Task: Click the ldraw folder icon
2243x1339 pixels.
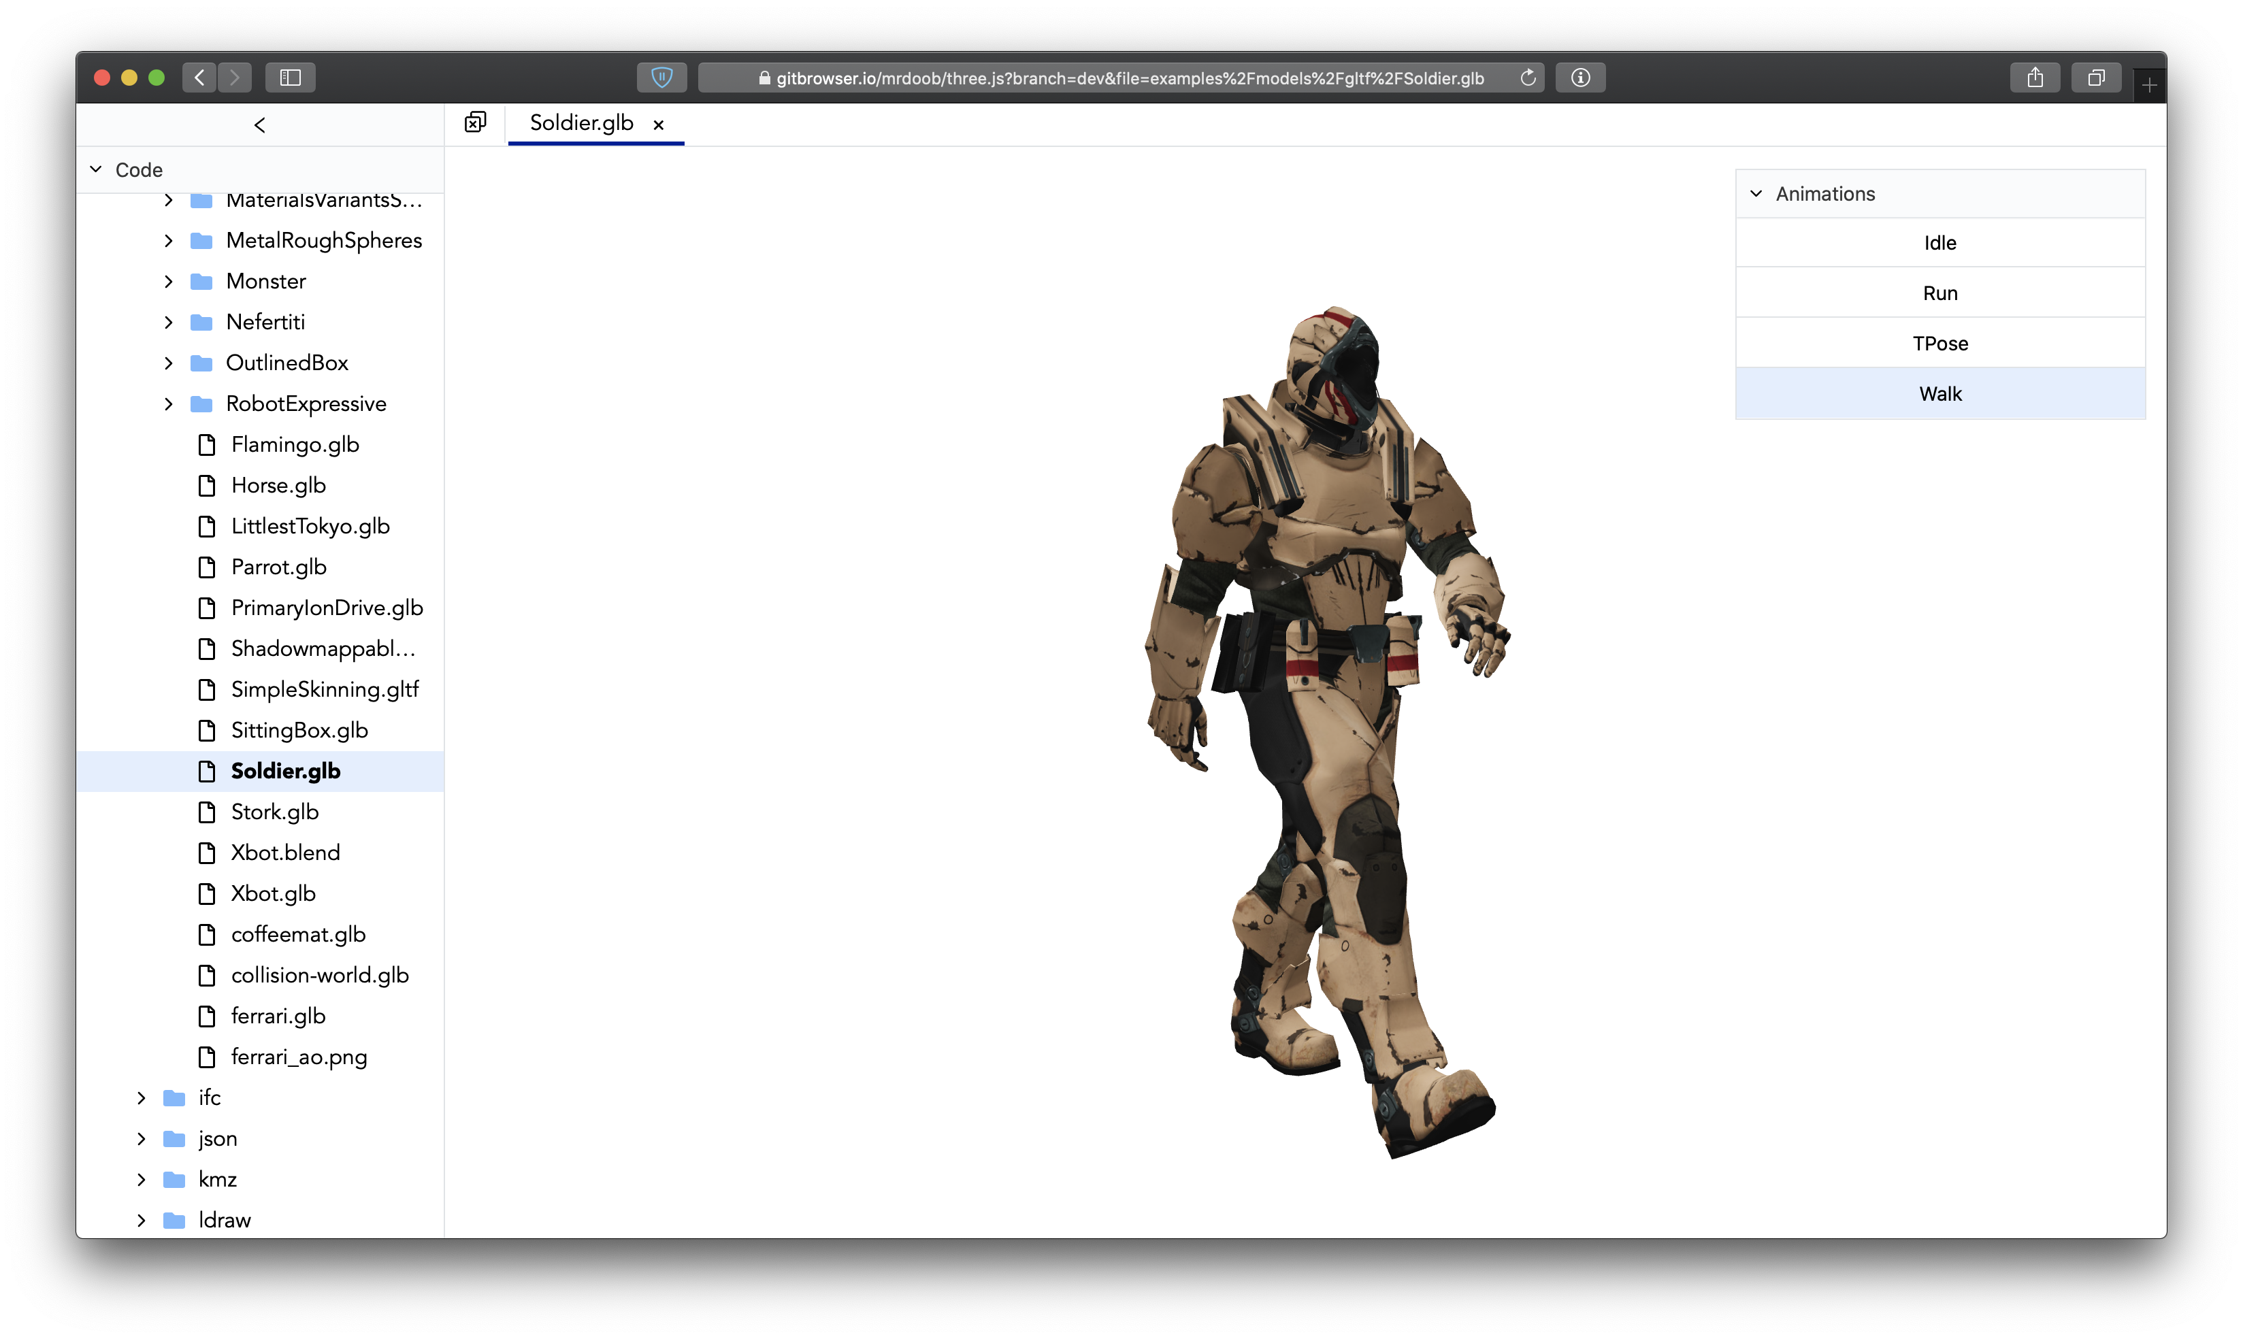Action: [174, 1220]
